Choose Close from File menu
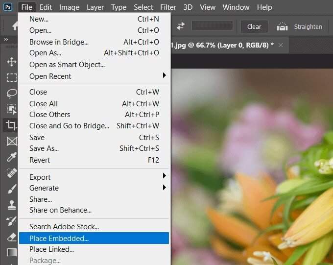This screenshot has width=333, height=265. point(94,92)
